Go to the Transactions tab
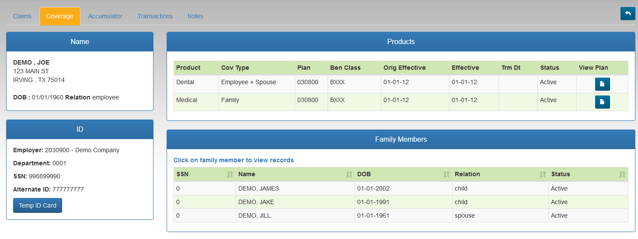The height and width of the screenshot is (239, 638). (155, 16)
